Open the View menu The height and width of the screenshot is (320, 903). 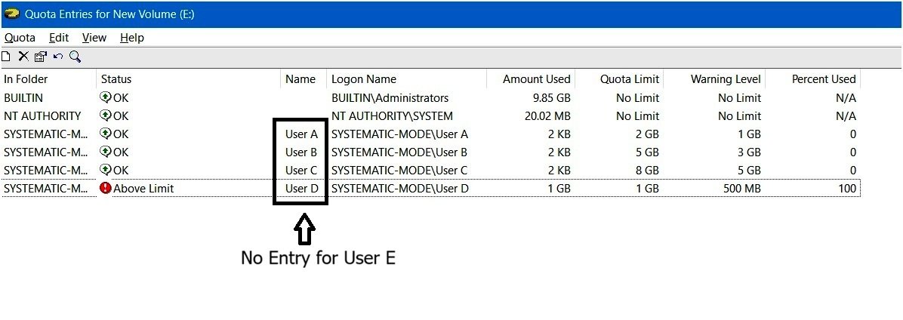click(94, 38)
